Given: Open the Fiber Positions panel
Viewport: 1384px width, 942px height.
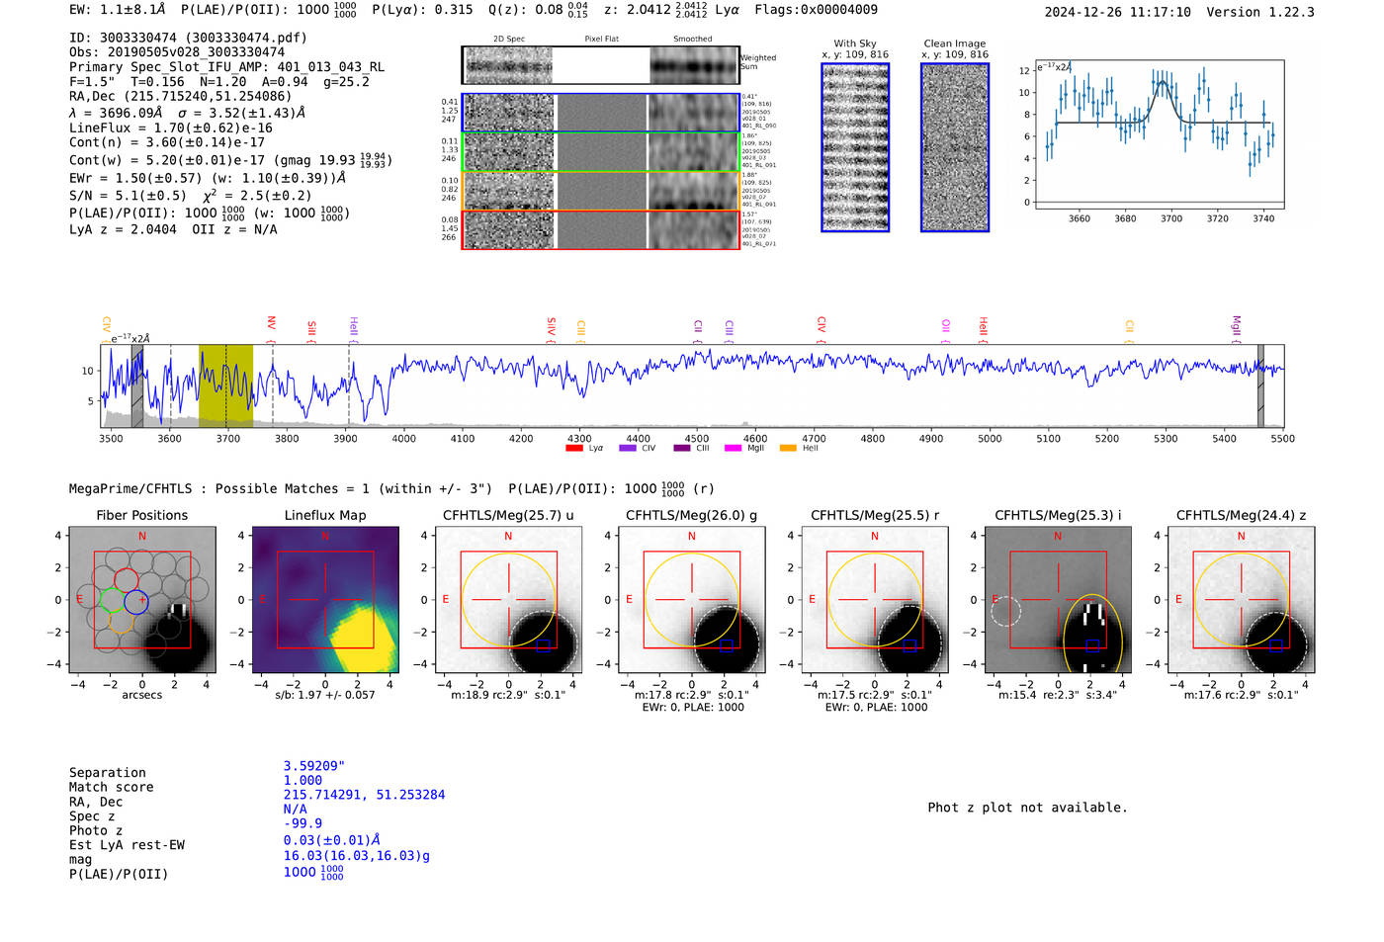Looking at the screenshot, I should [142, 600].
